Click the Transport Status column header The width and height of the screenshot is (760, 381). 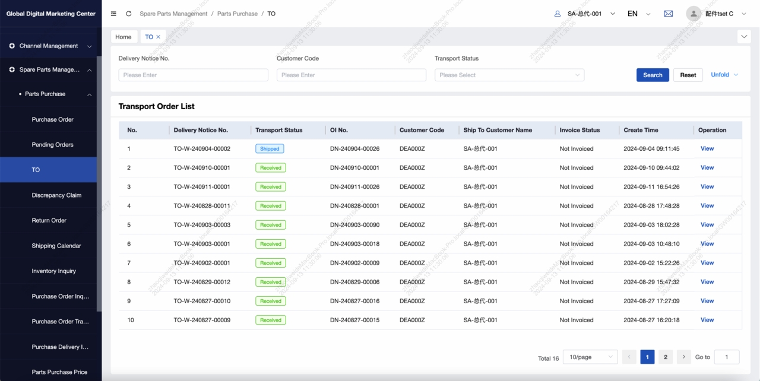coord(279,130)
